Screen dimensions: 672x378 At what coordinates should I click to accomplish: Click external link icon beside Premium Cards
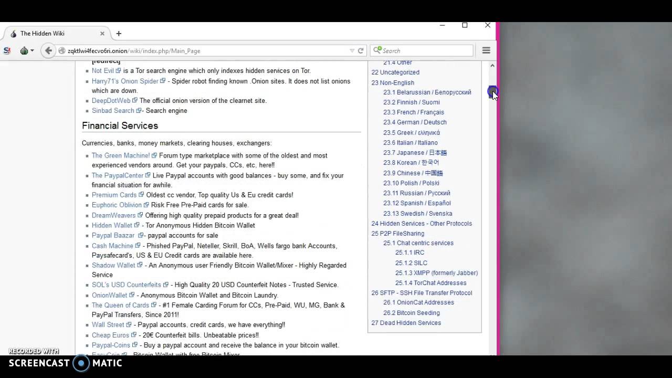pyautogui.click(x=141, y=195)
